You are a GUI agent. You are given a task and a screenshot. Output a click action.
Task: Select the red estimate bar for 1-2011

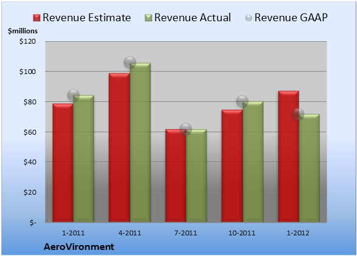coord(63,163)
